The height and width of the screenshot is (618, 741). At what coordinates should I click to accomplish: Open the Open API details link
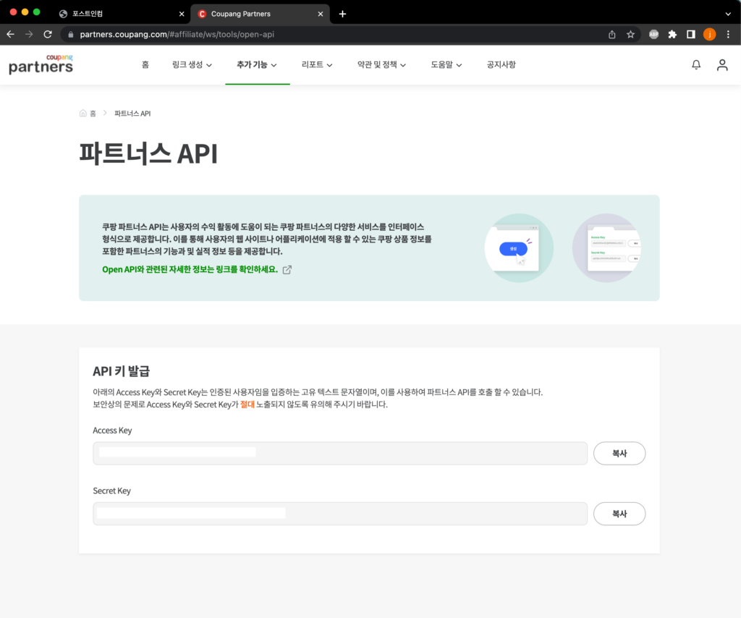tap(190, 269)
